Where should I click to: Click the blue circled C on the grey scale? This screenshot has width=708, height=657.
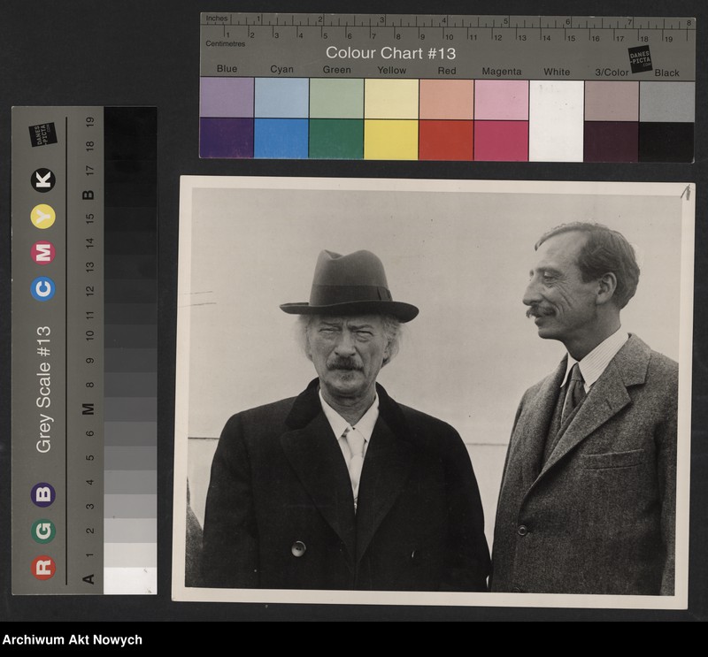[x=43, y=289]
